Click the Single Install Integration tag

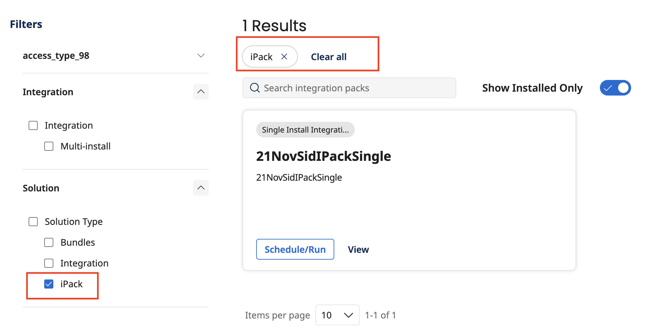coord(305,130)
